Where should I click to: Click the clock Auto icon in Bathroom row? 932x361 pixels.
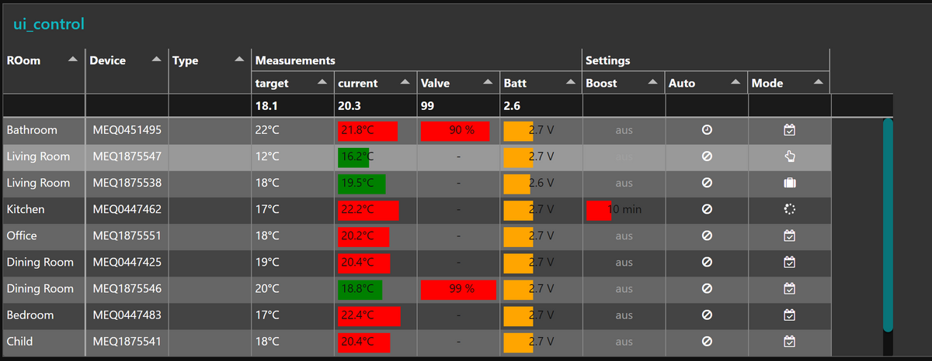[707, 130]
